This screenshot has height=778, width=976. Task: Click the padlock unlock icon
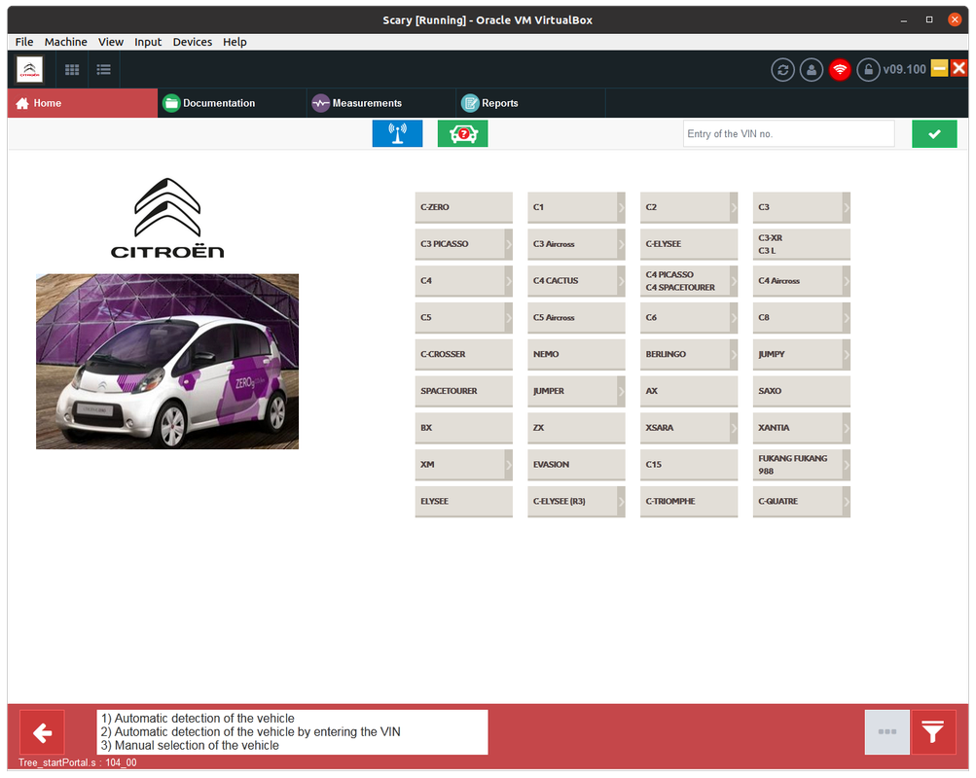point(868,70)
